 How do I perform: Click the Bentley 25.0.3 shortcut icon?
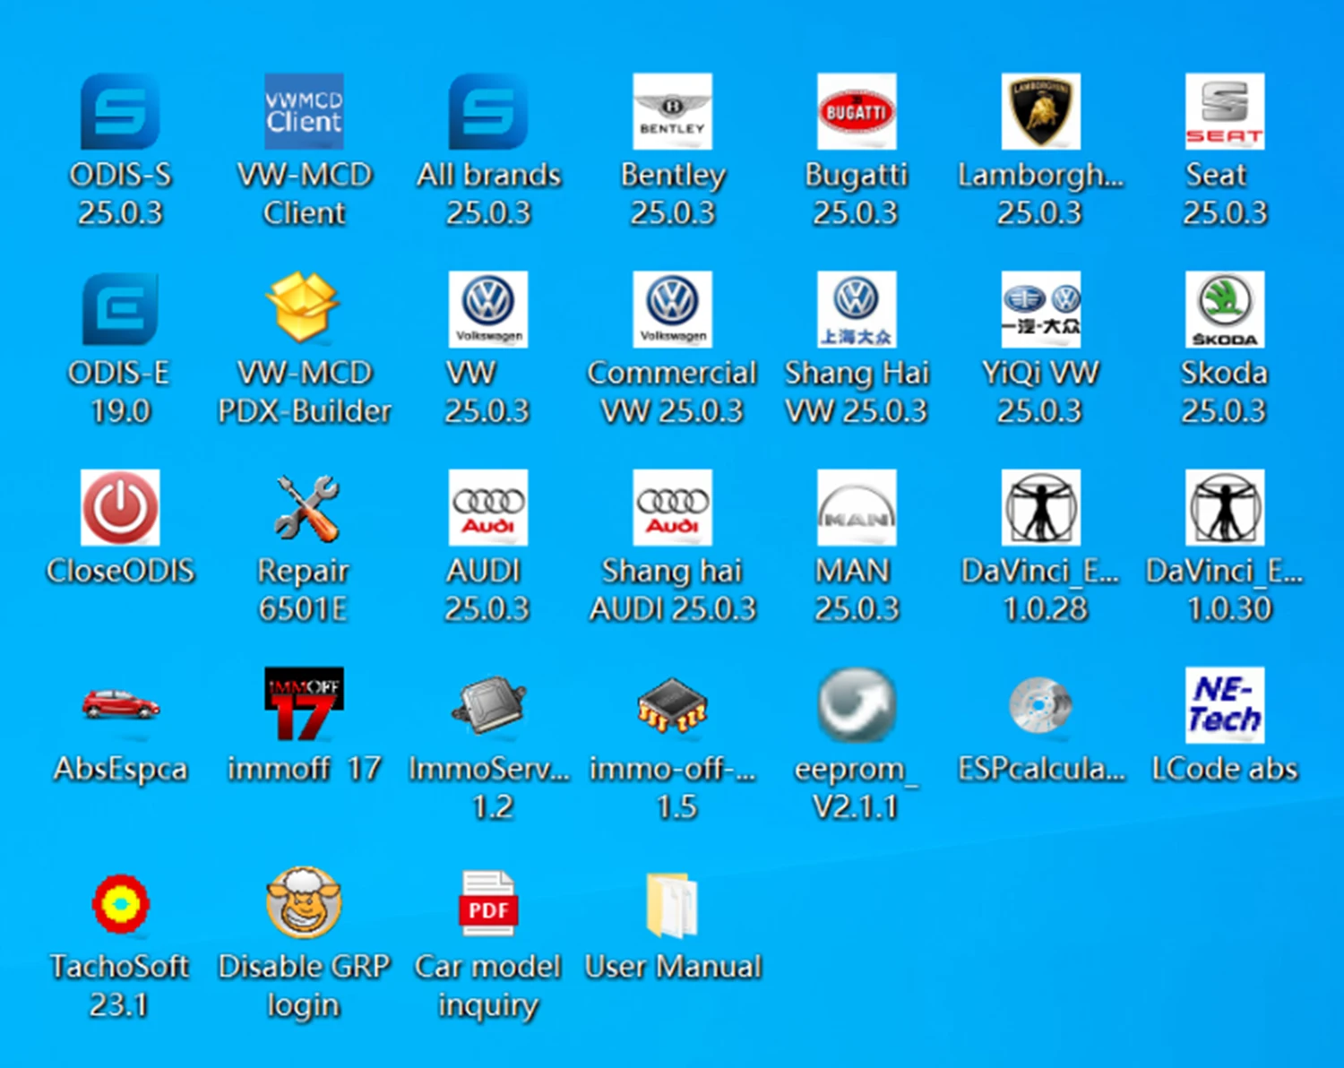point(672,111)
